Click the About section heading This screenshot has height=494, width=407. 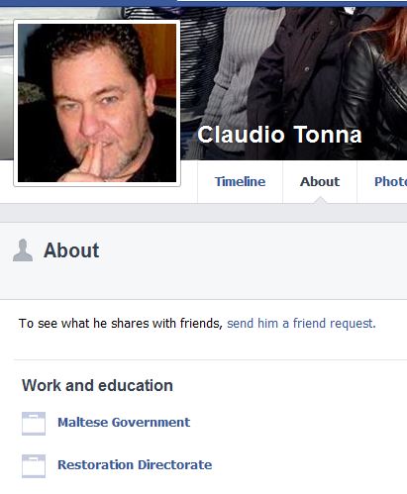point(71,250)
